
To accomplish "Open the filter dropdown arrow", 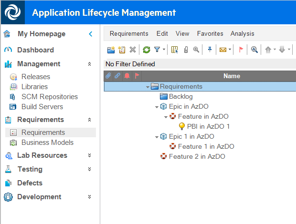I will (164, 50).
